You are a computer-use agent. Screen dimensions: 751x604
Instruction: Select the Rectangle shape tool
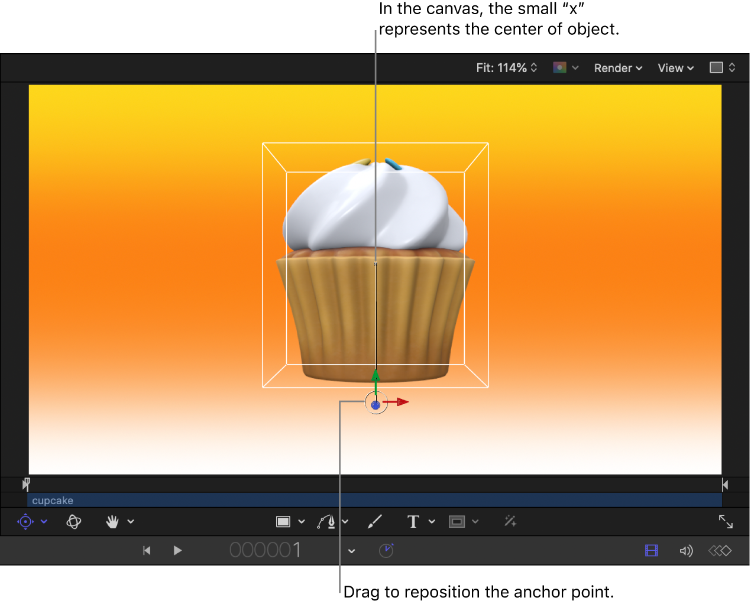tap(284, 521)
